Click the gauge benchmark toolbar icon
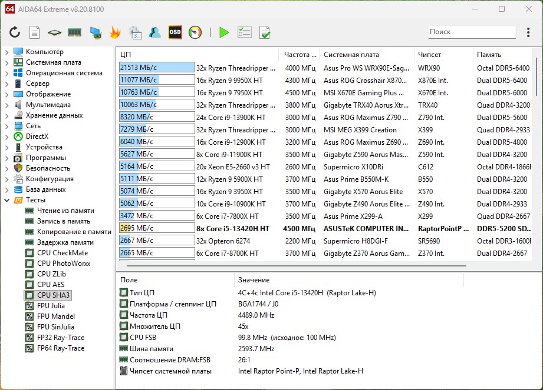 pyautogui.click(x=195, y=32)
